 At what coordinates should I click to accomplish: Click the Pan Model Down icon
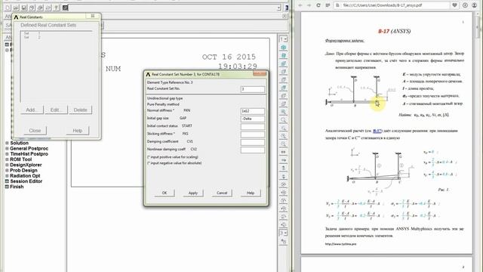(x=284, y=176)
